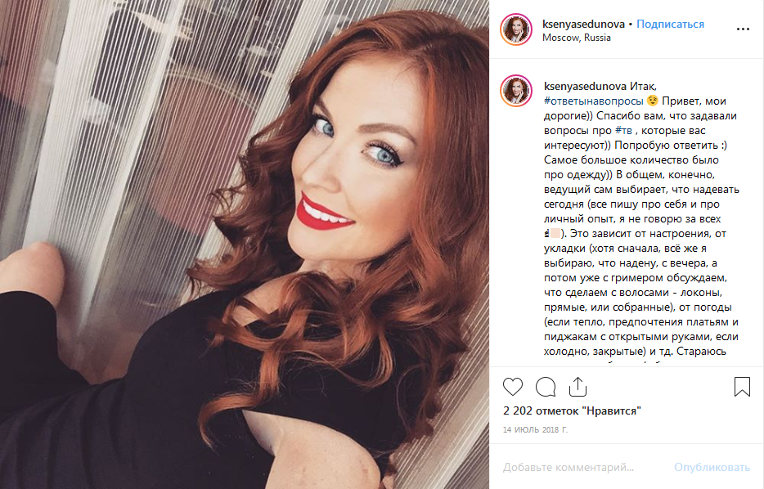Screen dimensions: 764x489
Task: Click the header profile avatar of ksenyasedunova
Action: point(516,29)
